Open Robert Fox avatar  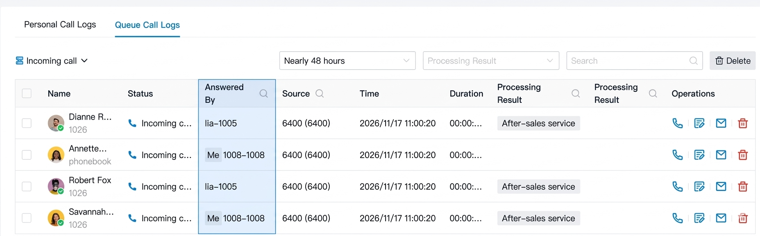[x=56, y=186]
